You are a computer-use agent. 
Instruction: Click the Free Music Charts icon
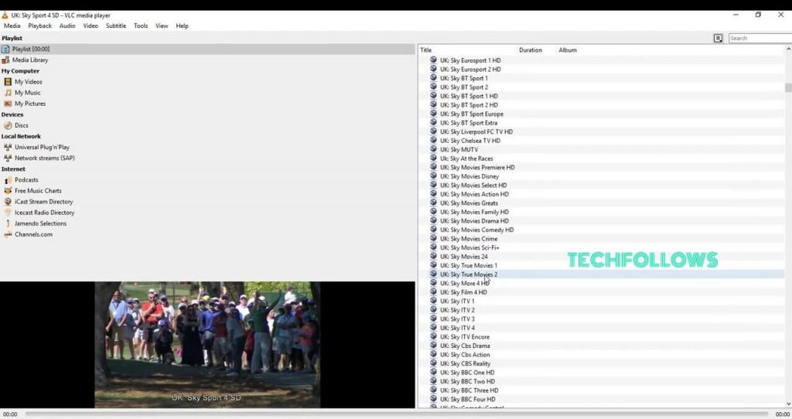point(8,191)
